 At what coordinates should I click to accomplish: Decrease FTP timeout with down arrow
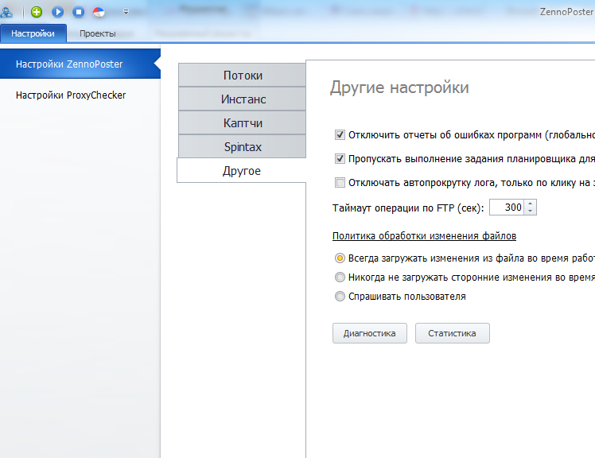point(530,211)
